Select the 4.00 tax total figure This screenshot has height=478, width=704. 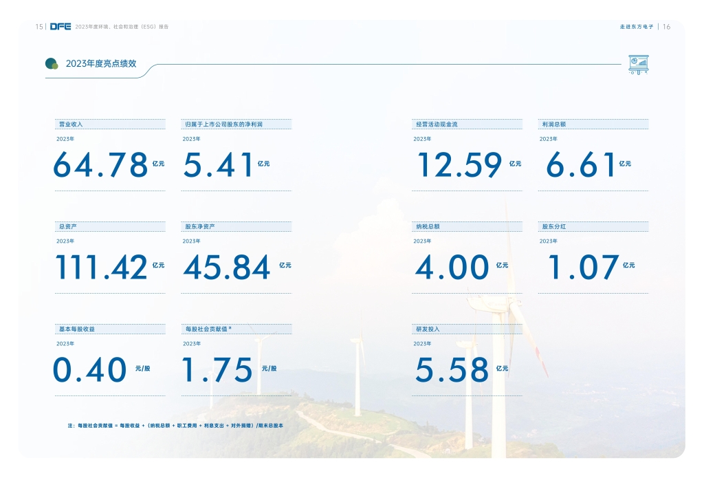[452, 267]
